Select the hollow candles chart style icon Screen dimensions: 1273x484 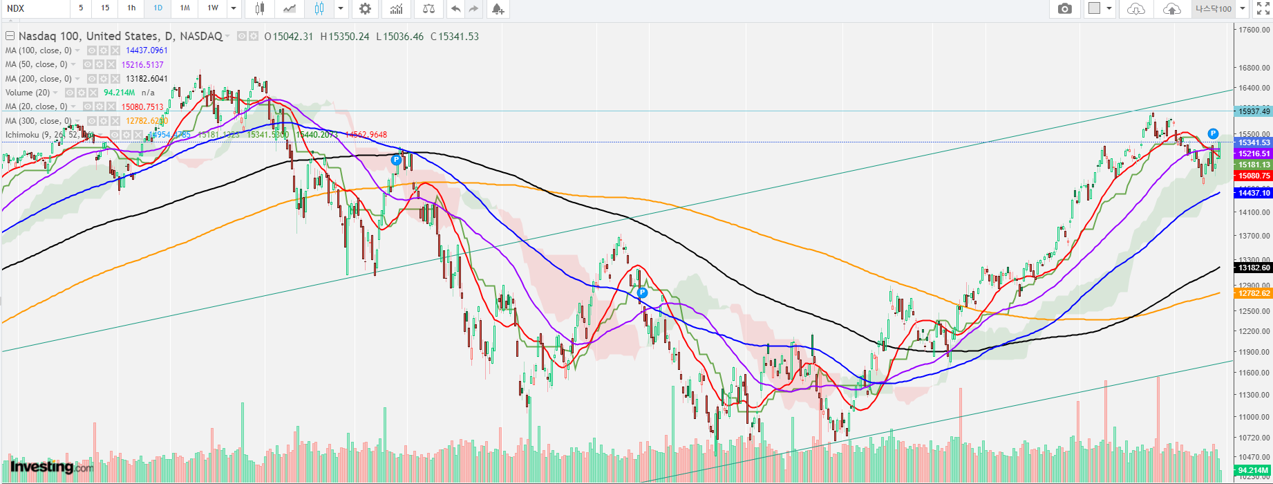click(319, 9)
